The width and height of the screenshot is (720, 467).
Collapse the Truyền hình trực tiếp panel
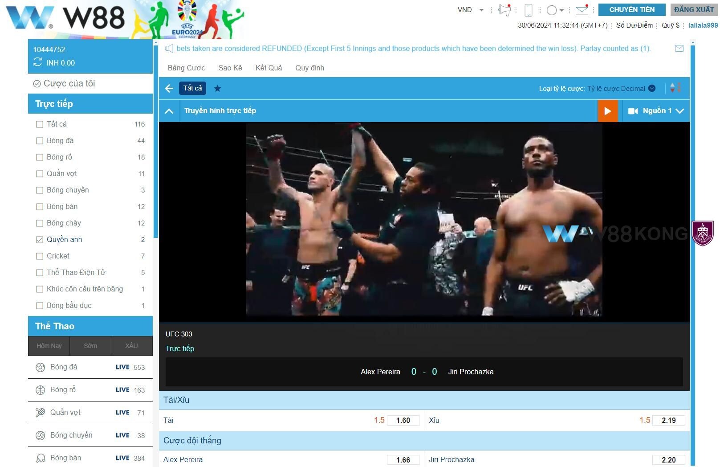click(x=169, y=111)
